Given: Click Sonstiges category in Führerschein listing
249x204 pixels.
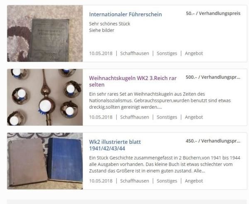Looking at the screenshot, I should [x=167, y=53].
